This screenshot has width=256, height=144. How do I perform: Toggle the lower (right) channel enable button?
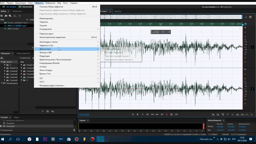pyautogui.click(x=252, y=89)
